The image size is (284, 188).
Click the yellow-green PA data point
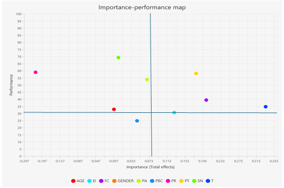[x=147, y=79]
